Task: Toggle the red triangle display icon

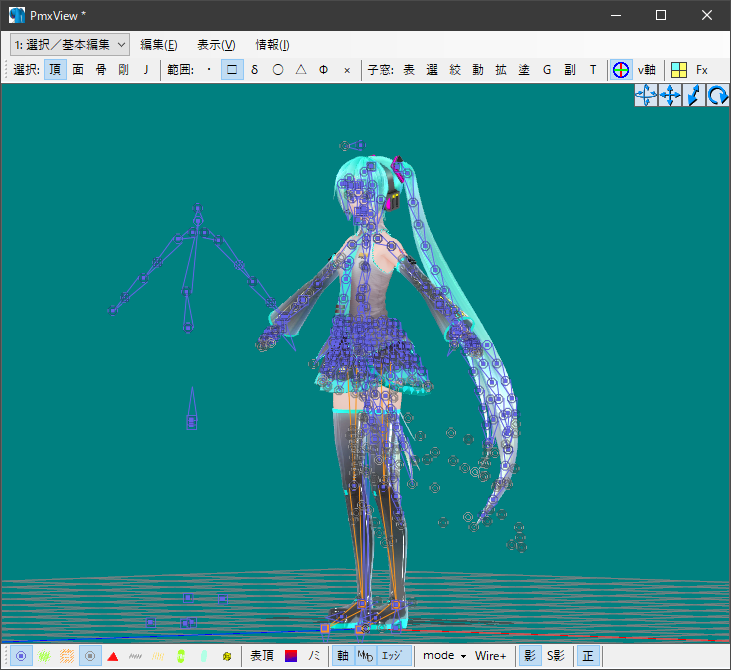Action: tap(113, 656)
